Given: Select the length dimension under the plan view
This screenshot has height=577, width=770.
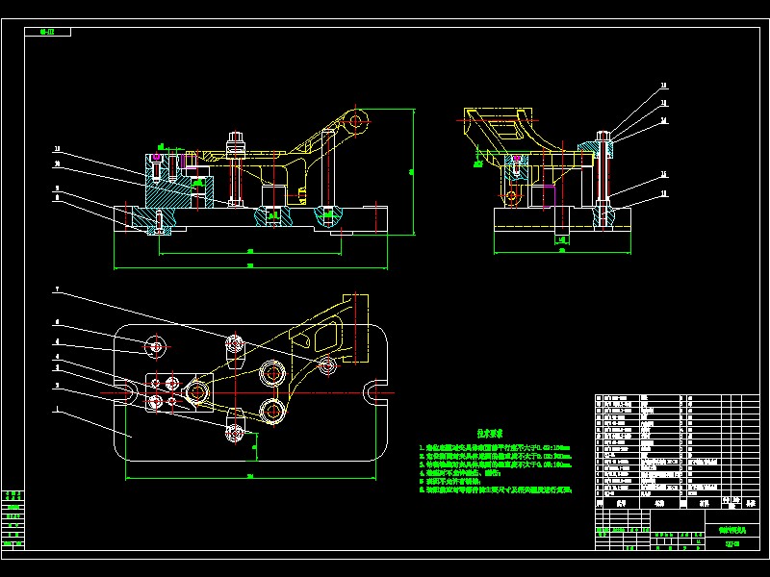Looking at the screenshot, I should click(250, 475).
